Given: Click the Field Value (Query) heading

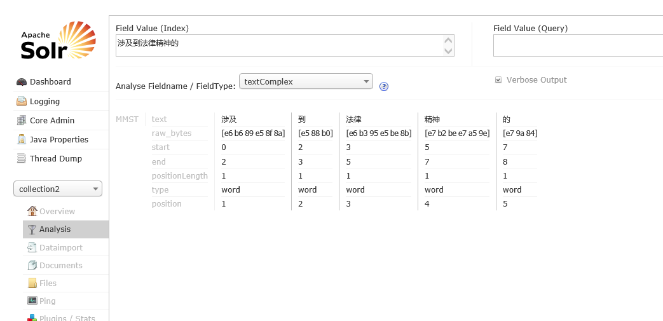Looking at the screenshot, I should pos(531,29).
